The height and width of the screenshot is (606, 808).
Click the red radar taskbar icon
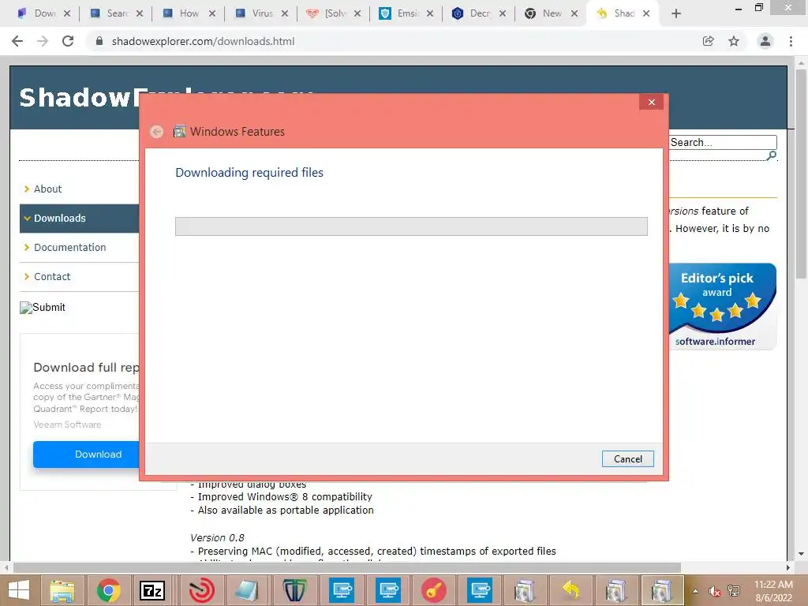click(x=201, y=590)
